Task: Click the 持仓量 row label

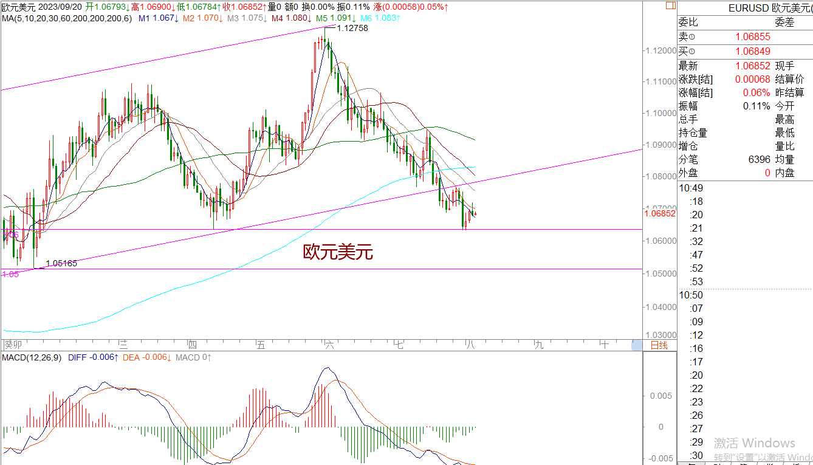Action: point(693,133)
